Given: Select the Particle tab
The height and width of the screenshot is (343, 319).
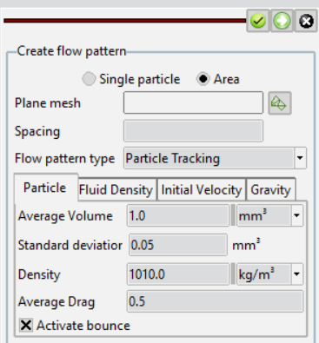Looking at the screenshot, I should coord(45,188).
